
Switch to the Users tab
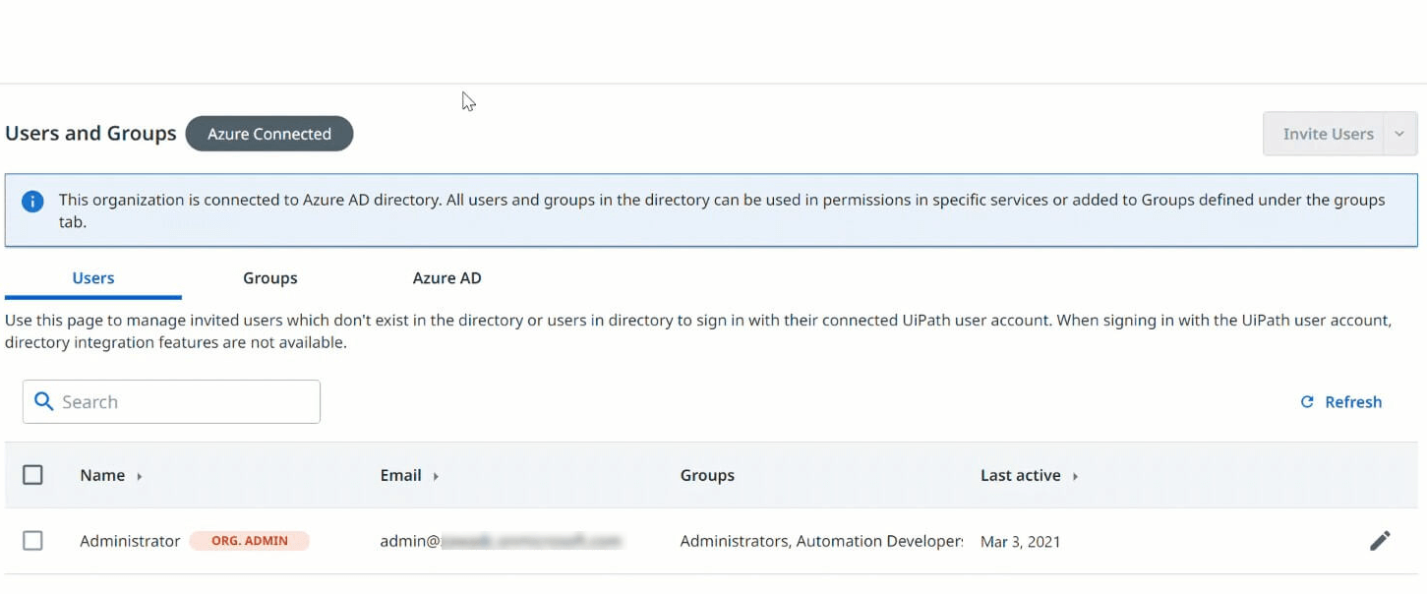pyautogui.click(x=93, y=278)
